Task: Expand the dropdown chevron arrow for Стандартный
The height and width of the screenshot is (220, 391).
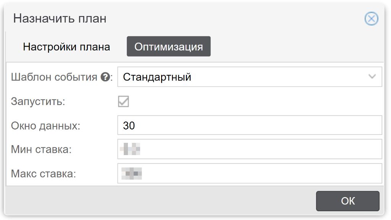Action: [372, 76]
